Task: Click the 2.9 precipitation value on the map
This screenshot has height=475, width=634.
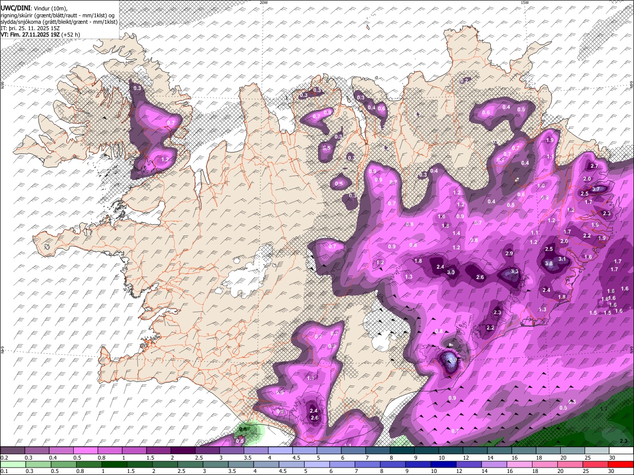Action: pos(509,253)
